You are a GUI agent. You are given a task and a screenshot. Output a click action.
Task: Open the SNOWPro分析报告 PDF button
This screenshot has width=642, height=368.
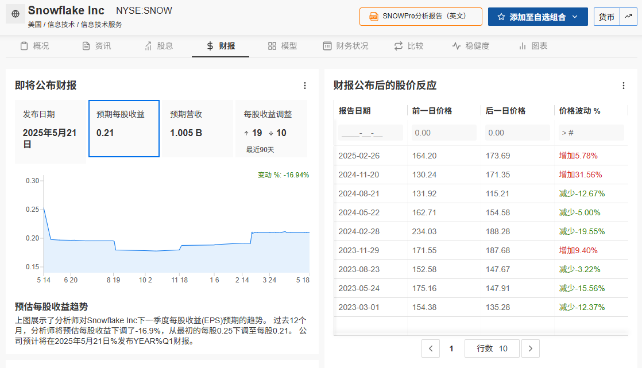[x=420, y=17]
